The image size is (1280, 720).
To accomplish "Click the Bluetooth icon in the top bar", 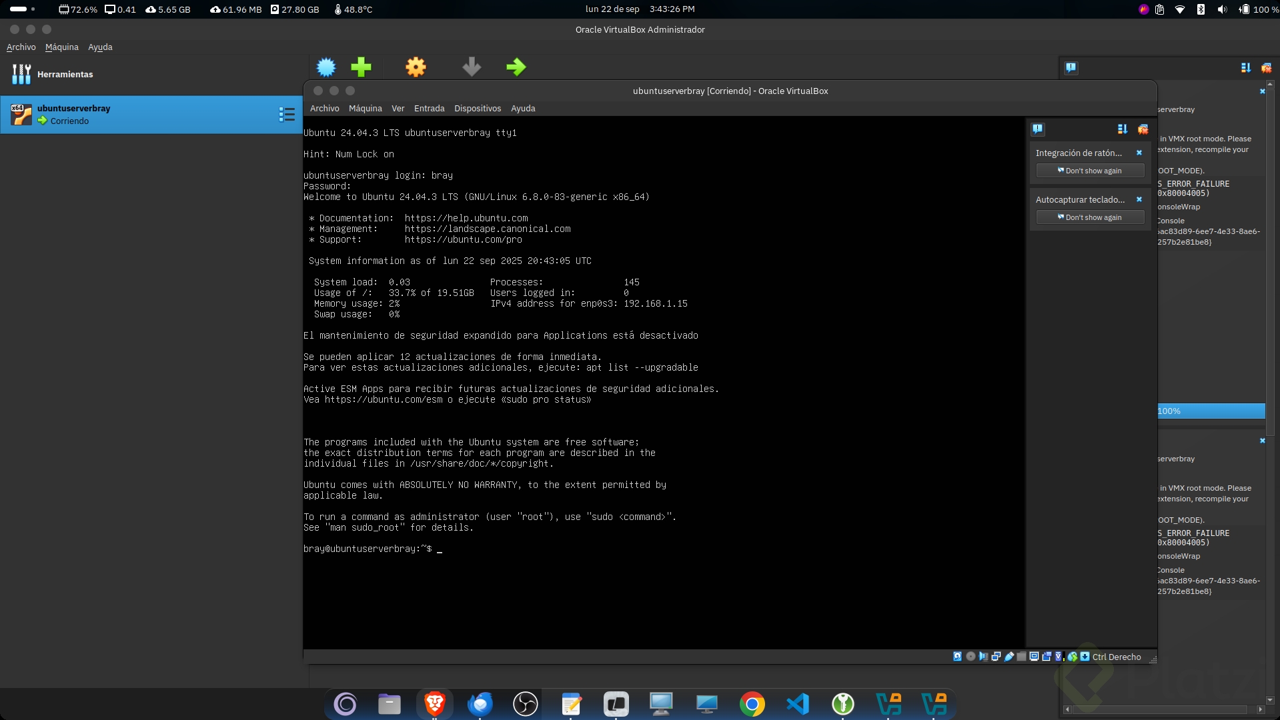I will click(x=1201, y=9).
